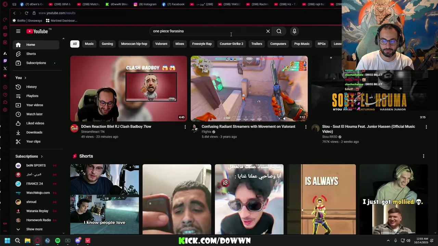Expand the Subscriptions section chevron

point(42,156)
